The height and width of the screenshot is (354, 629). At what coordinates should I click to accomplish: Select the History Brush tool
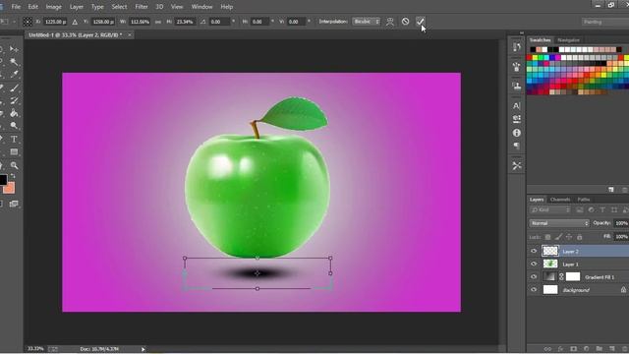[14, 100]
